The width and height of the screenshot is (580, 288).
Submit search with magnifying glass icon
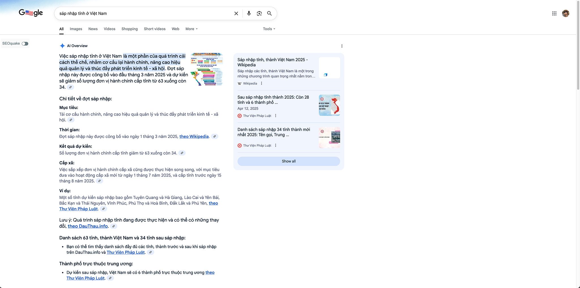pos(269,13)
